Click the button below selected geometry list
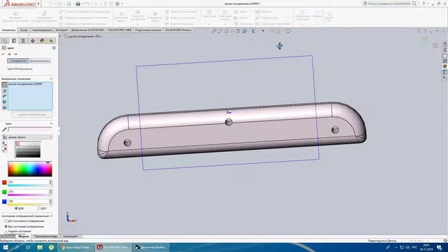This screenshot has width=448, height=252. click(x=31, y=115)
